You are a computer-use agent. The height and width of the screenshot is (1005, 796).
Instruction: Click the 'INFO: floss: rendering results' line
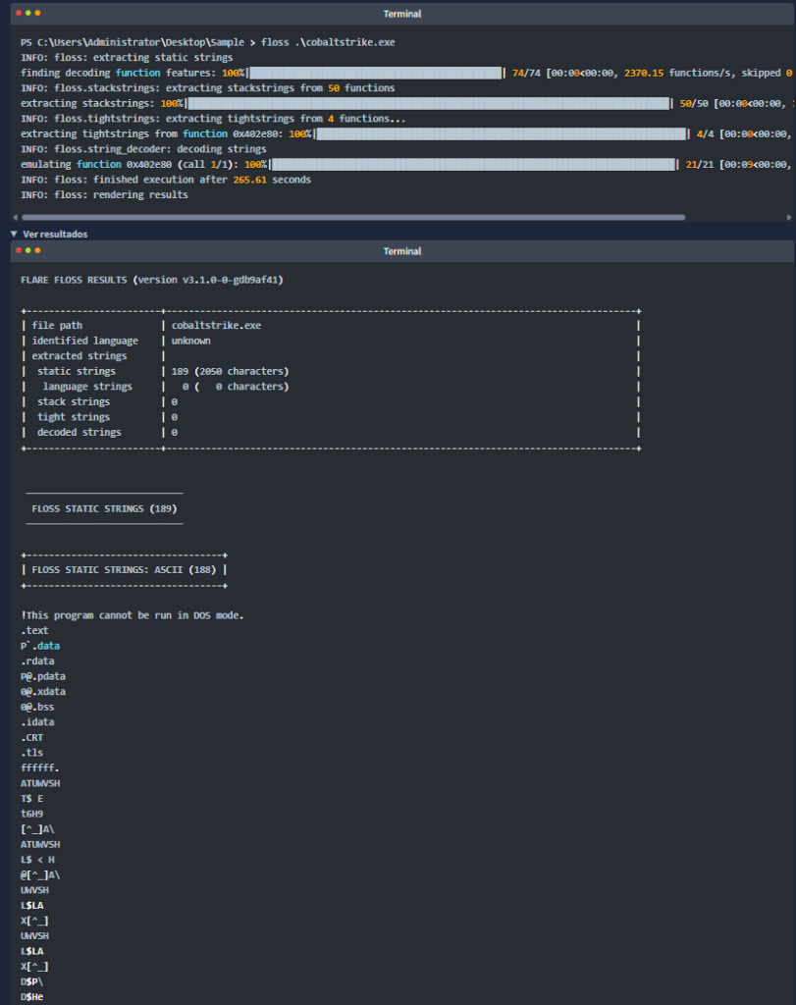coord(104,195)
